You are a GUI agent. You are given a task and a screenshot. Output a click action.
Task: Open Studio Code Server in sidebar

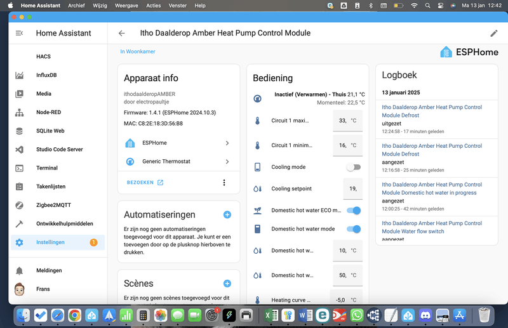(x=58, y=149)
